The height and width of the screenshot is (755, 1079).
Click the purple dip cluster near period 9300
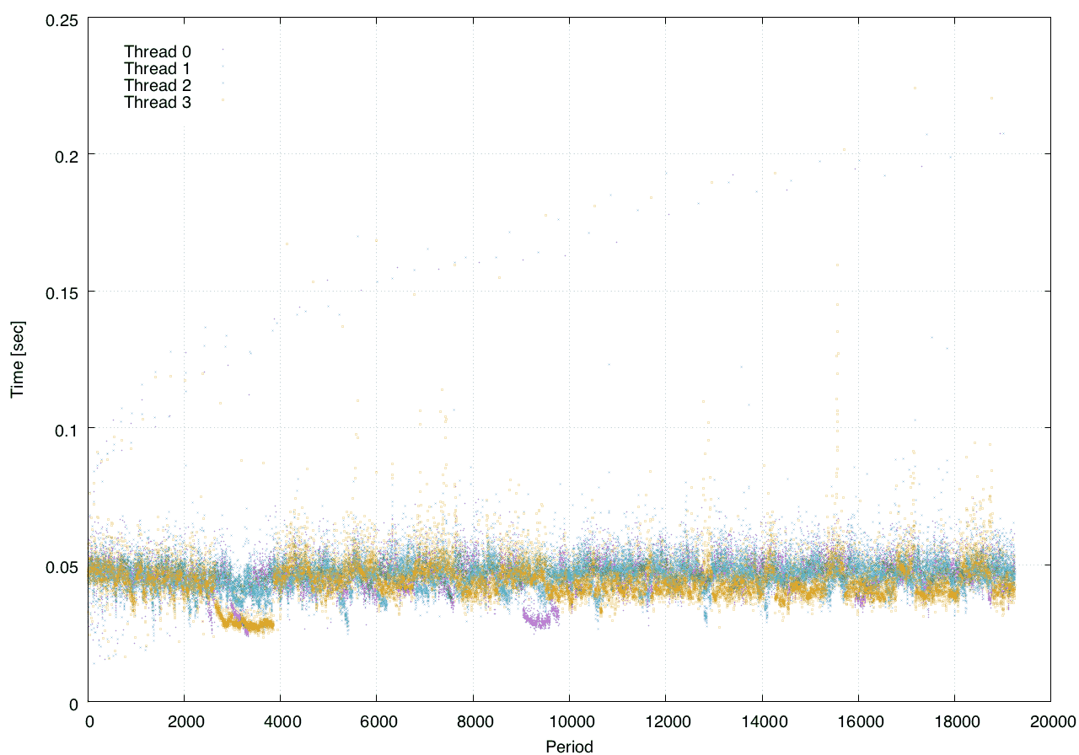tap(536, 619)
